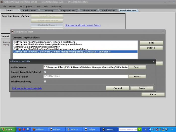The height and width of the screenshot is (132, 176).
Task: Click Configure Auto Import title bar icon
Action: tap(12, 32)
